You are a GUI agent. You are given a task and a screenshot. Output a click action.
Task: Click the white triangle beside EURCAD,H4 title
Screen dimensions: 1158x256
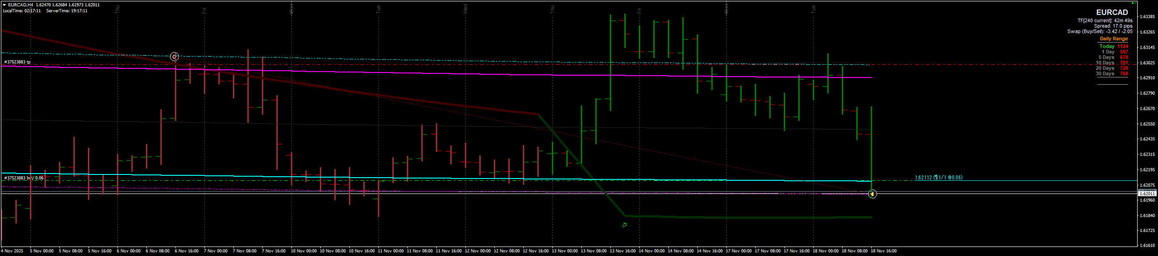pos(4,5)
